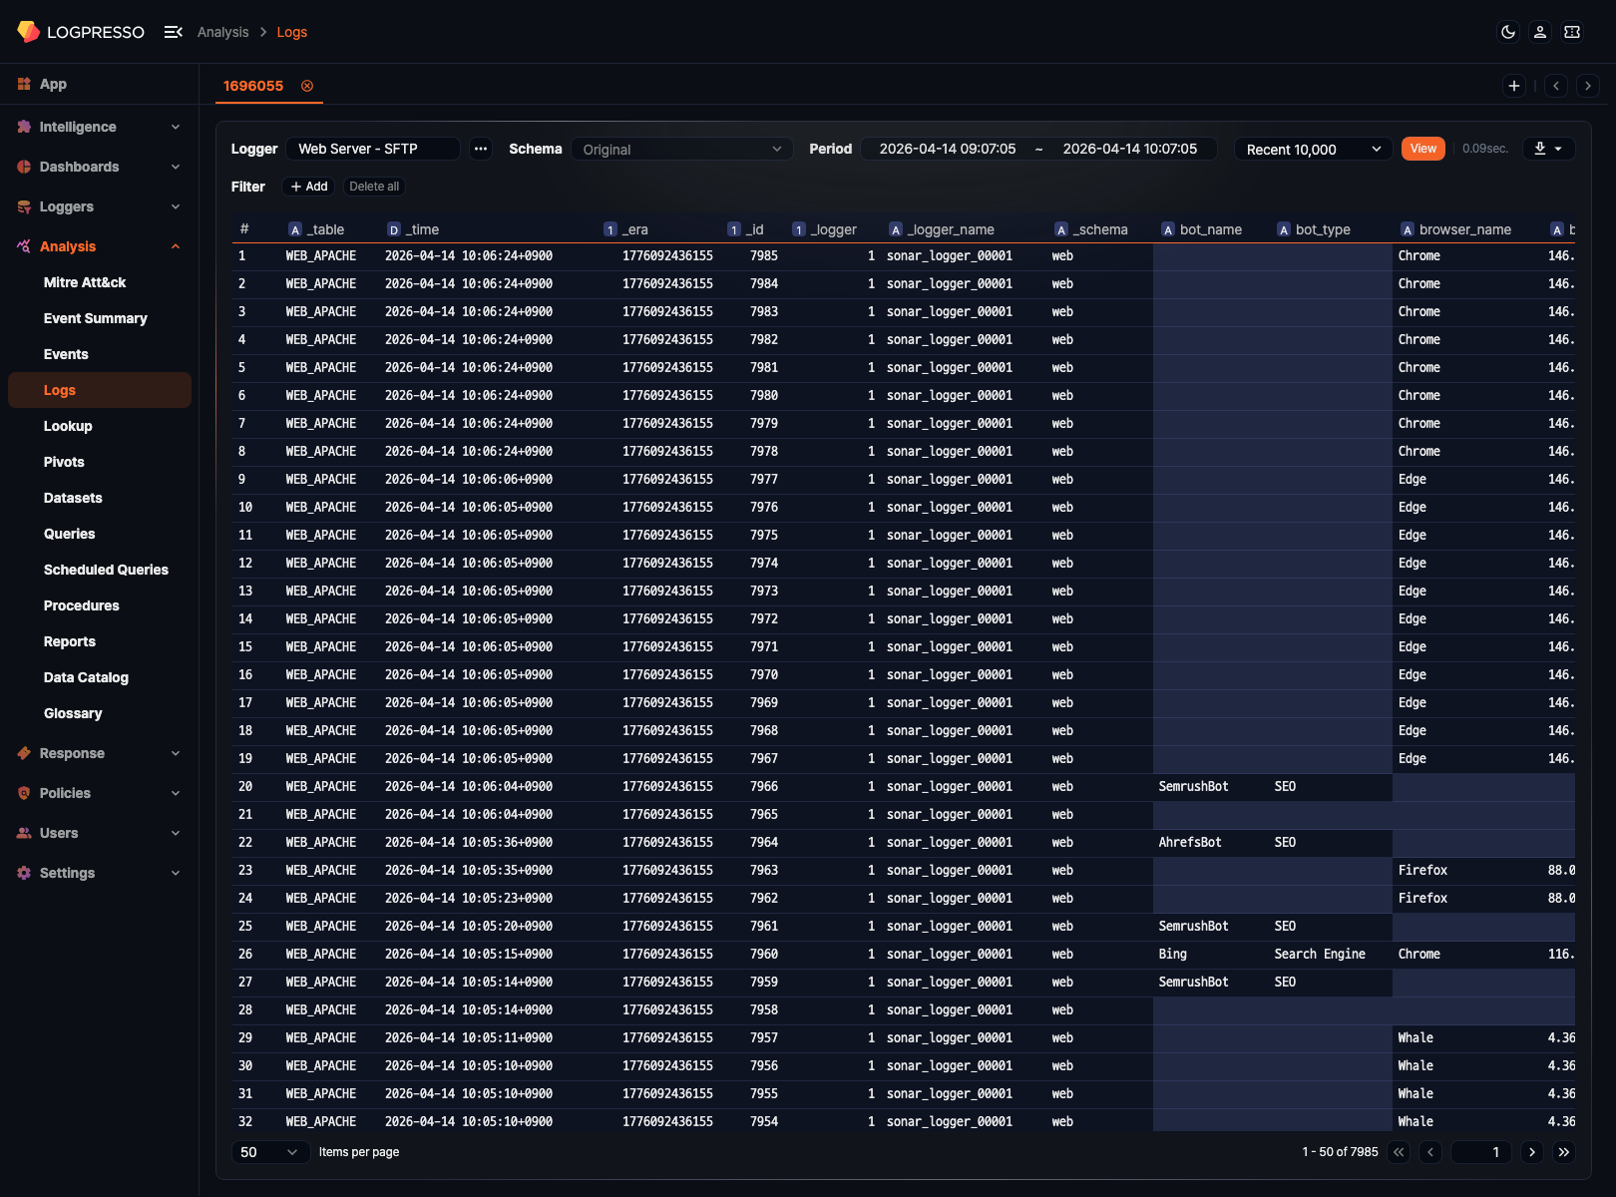1616x1197 pixels.
Task: Select the Analysis section in the sidebar
Action: pos(68,246)
